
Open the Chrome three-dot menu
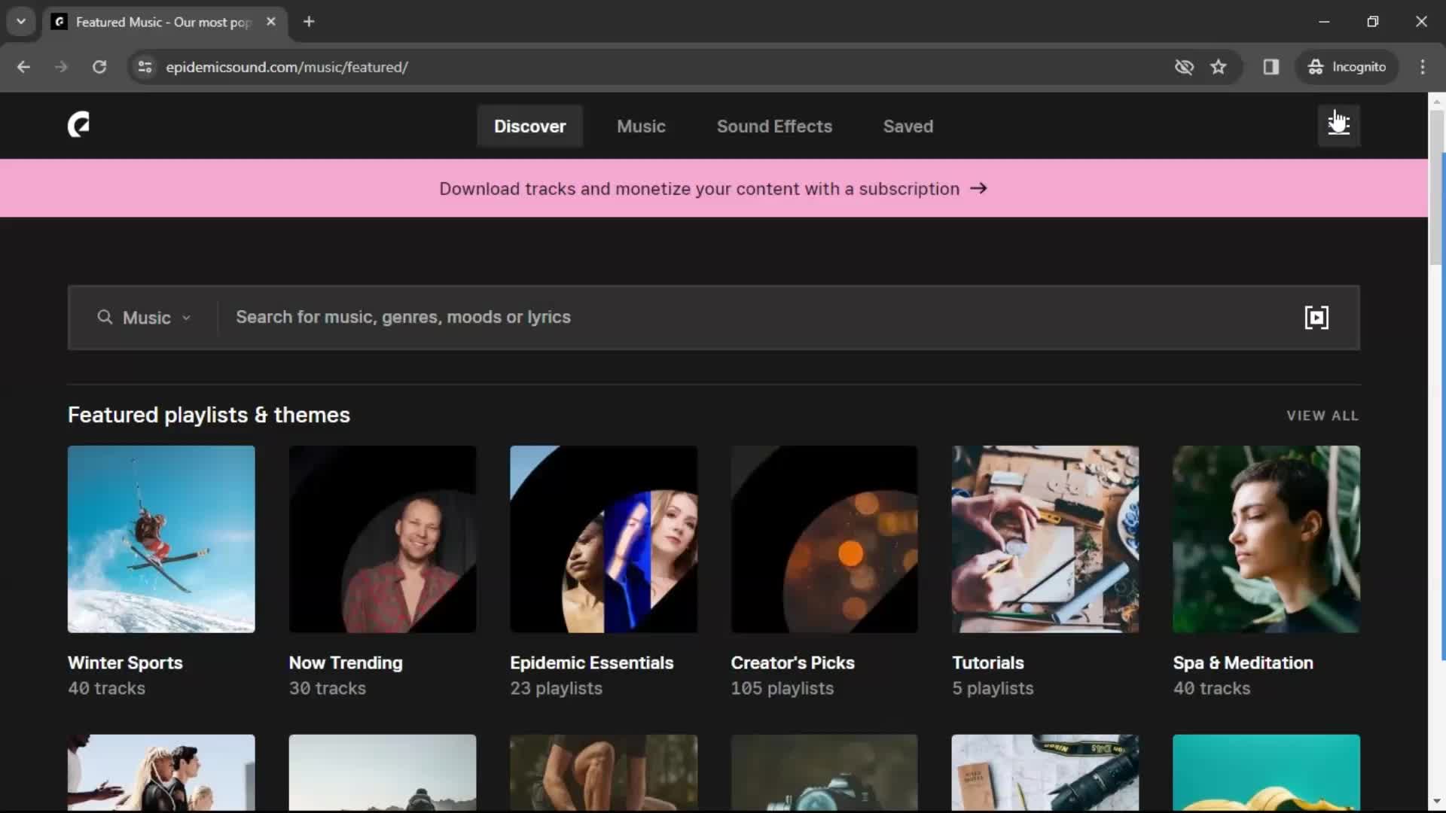[x=1423, y=67]
